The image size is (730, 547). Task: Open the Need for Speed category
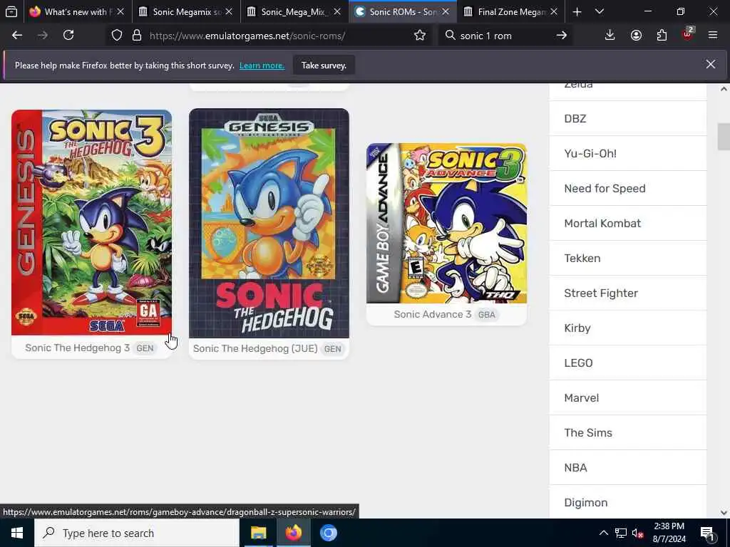point(628,188)
